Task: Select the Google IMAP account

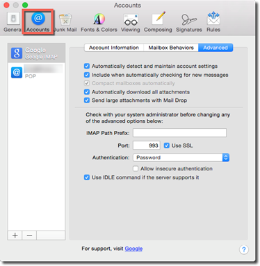Action: (36, 53)
